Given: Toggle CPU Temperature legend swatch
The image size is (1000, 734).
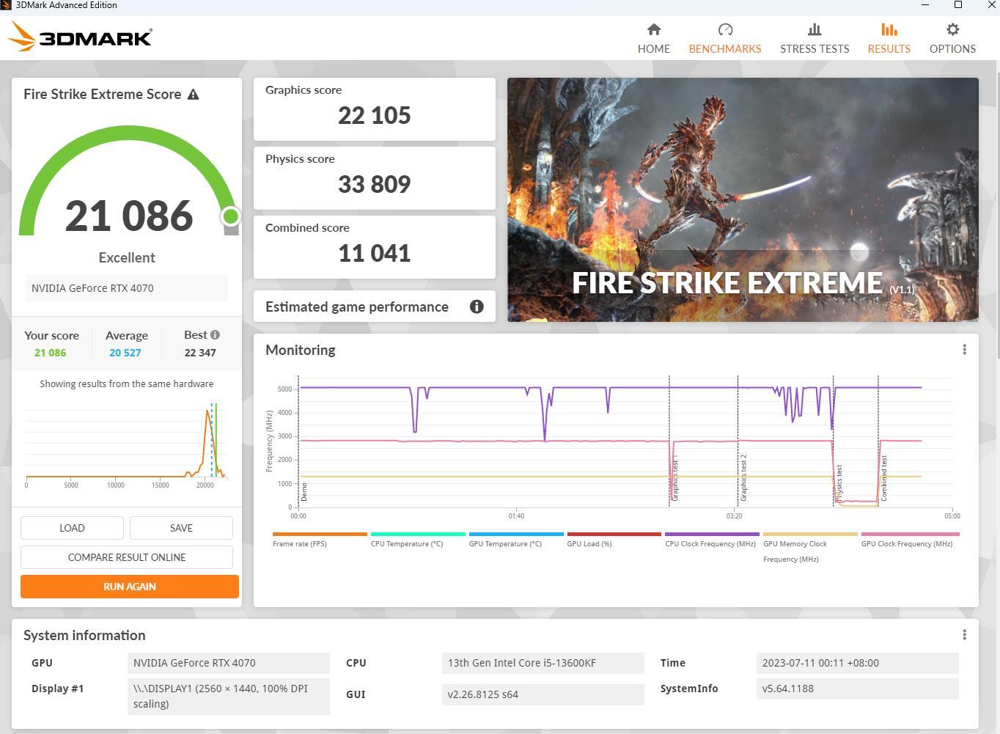Looking at the screenshot, I should pos(418,534).
